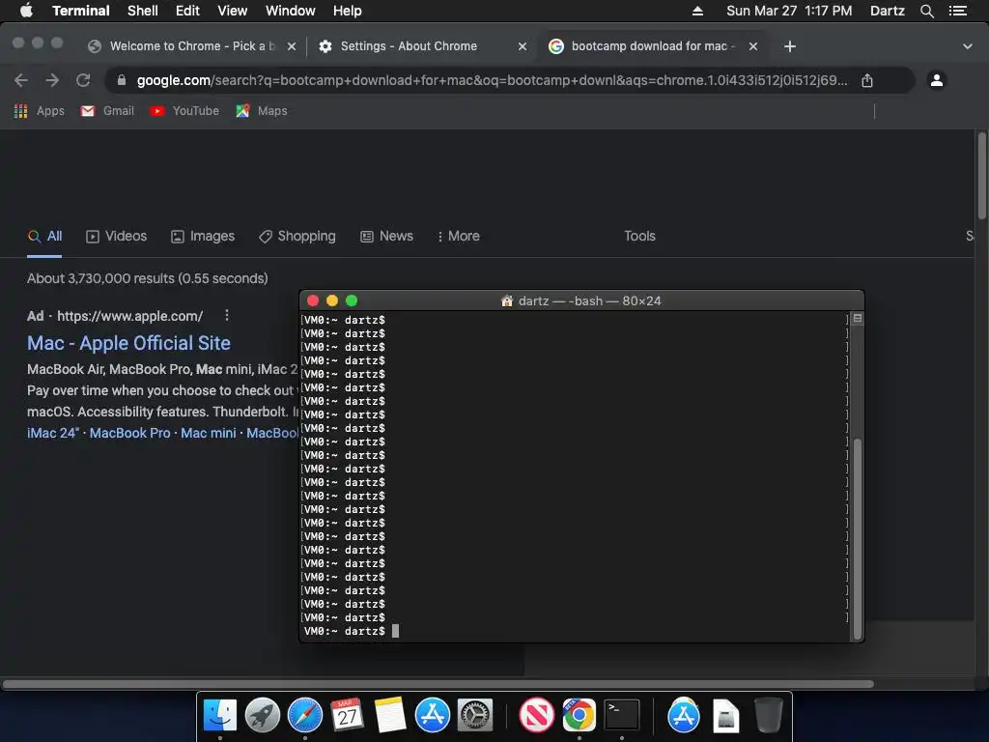This screenshot has width=989, height=742.
Task: Open the Window menu
Action: coord(290,11)
